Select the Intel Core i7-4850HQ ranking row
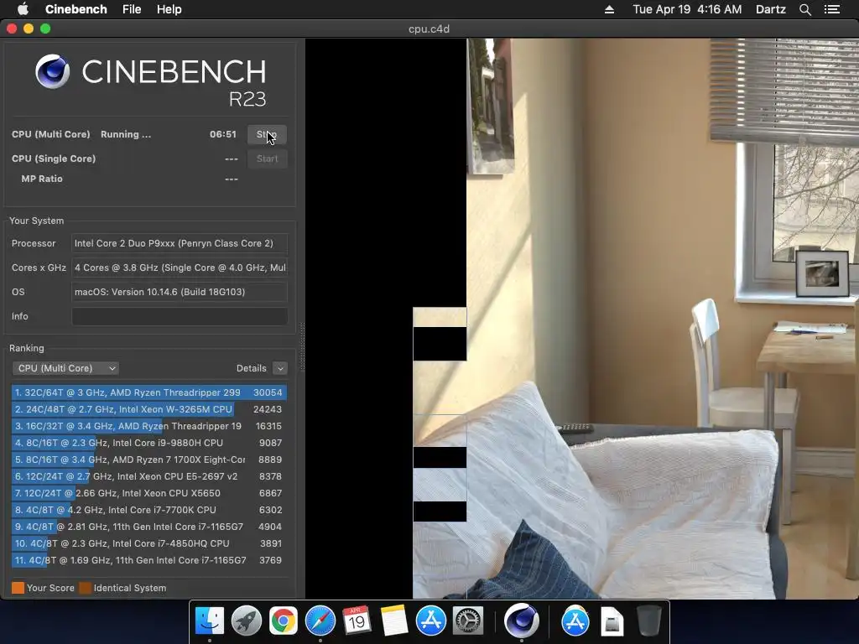Image resolution: width=859 pixels, height=644 pixels. tap(149, 543)
